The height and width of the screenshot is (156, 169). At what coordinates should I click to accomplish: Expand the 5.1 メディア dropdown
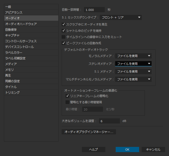coord(133,71)
